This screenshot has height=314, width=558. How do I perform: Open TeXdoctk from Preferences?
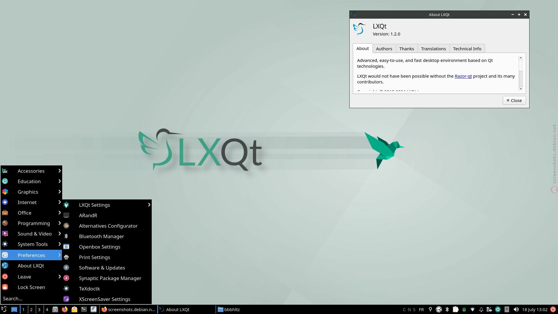click(x=107, y=289)
